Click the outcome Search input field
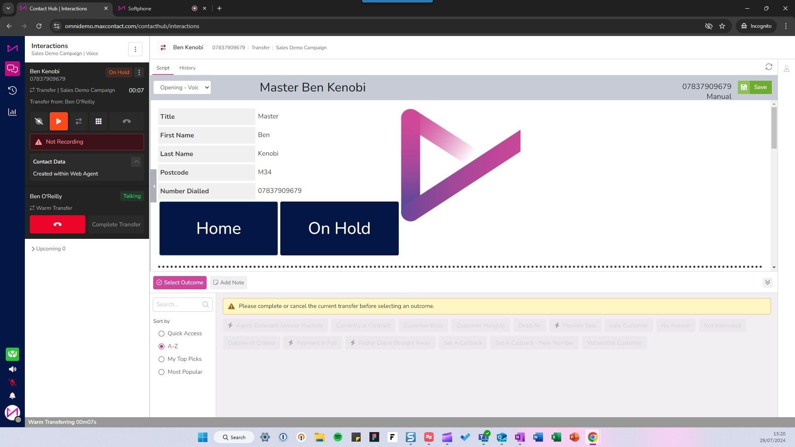The image size is (795, 447). pos(178,305)
